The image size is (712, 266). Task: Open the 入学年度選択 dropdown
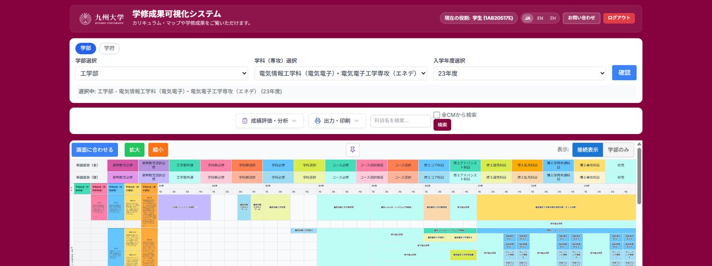click(x=520, y=73)
